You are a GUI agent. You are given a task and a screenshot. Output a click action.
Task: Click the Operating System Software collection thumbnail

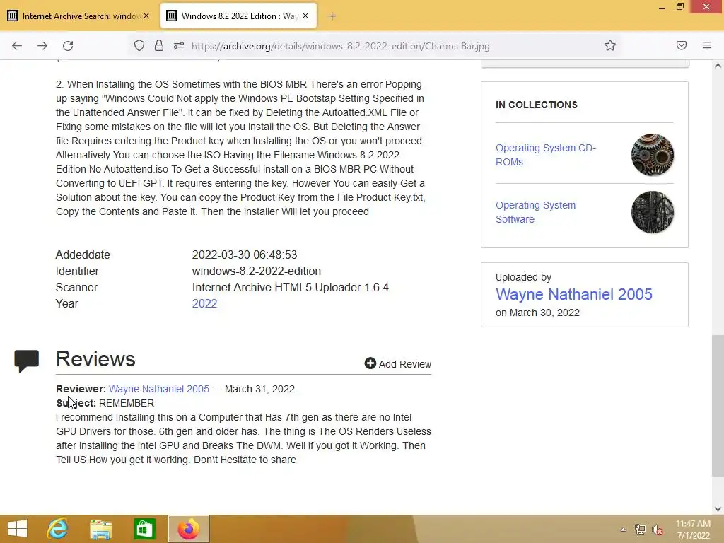[x=653, y=212]
